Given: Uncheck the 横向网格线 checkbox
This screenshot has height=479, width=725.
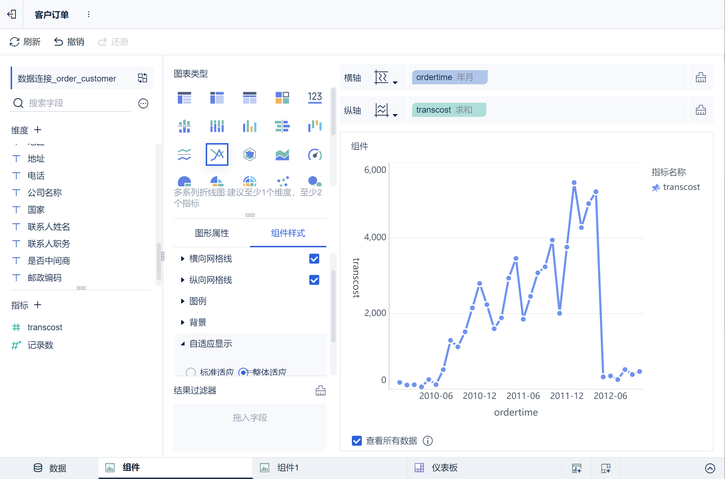Looking at the screenshot, I should click(314, 259).
